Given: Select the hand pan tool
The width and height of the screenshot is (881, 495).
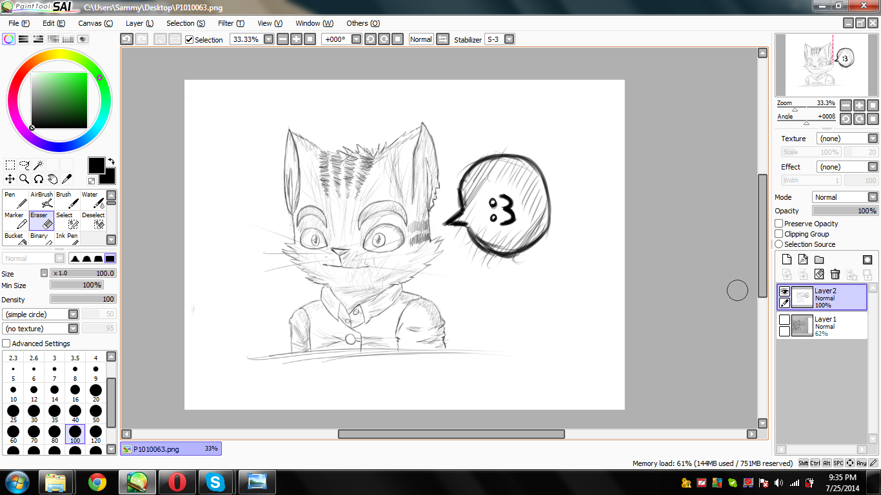Looking at the screenshot, I should tap(53, 179).
